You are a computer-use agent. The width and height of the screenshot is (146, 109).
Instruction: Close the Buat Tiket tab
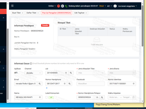click(x=22, y=13)
